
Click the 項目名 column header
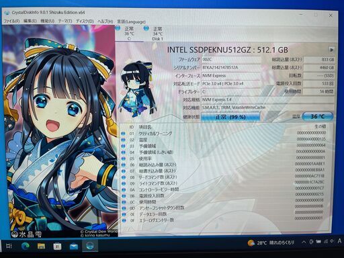(145, 127)
